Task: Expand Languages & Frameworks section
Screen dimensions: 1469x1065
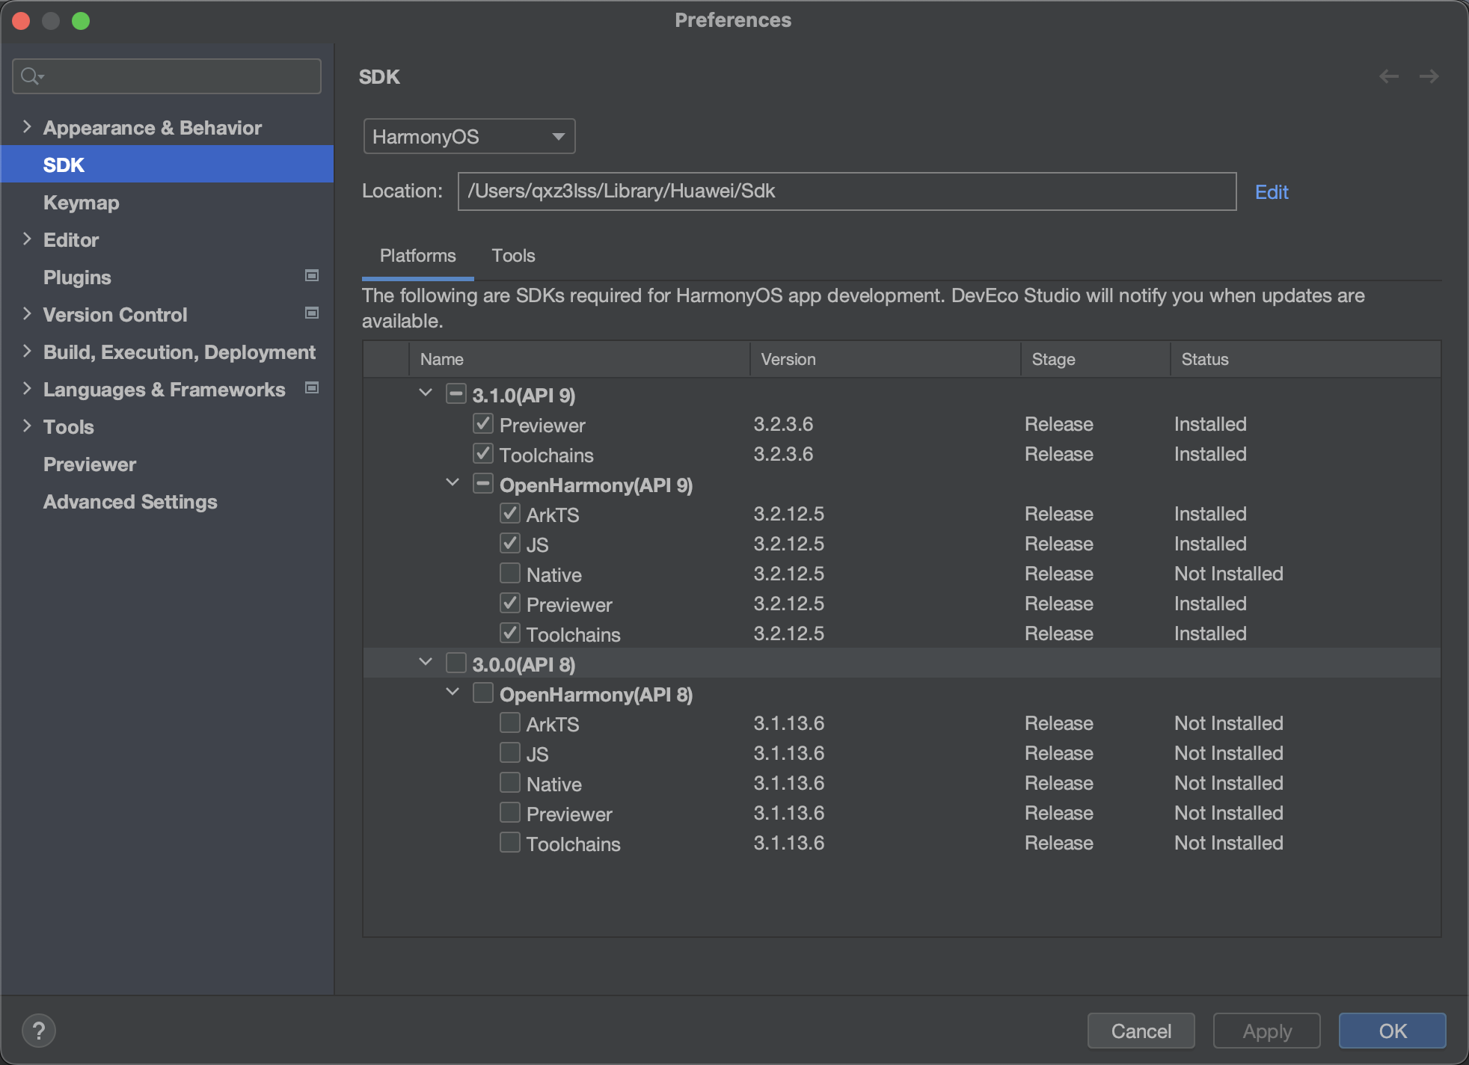Action: pyautogui.click(x=27, y=388)
